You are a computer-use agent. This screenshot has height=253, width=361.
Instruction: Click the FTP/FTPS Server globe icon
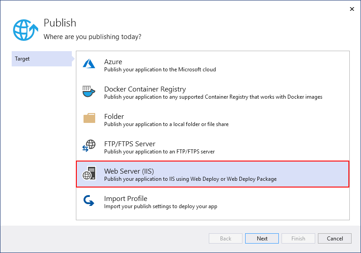(89, 146)
